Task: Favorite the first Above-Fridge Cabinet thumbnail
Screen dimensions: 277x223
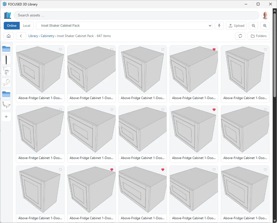Action: (x=60, y=49)
